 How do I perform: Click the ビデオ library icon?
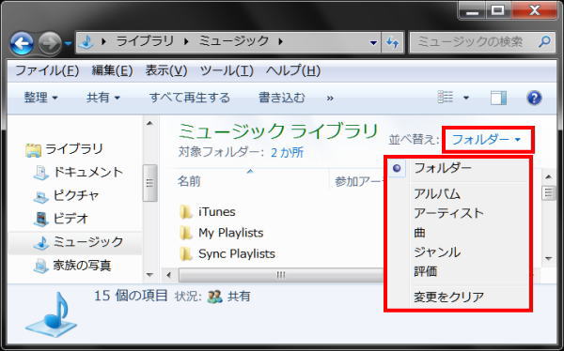40,220
